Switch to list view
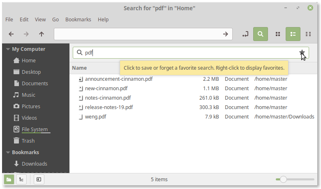 pyautogui.click(x=293, y=34)
